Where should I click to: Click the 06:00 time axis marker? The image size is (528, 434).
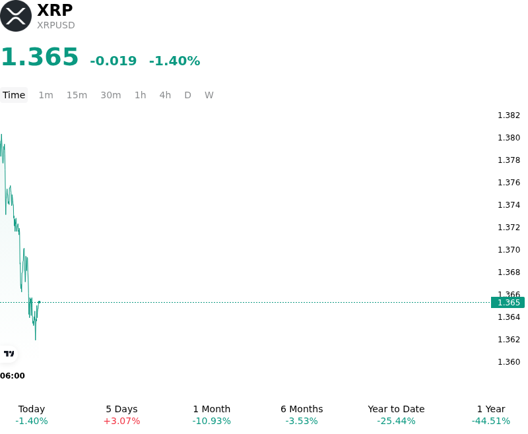click(13, 376)
